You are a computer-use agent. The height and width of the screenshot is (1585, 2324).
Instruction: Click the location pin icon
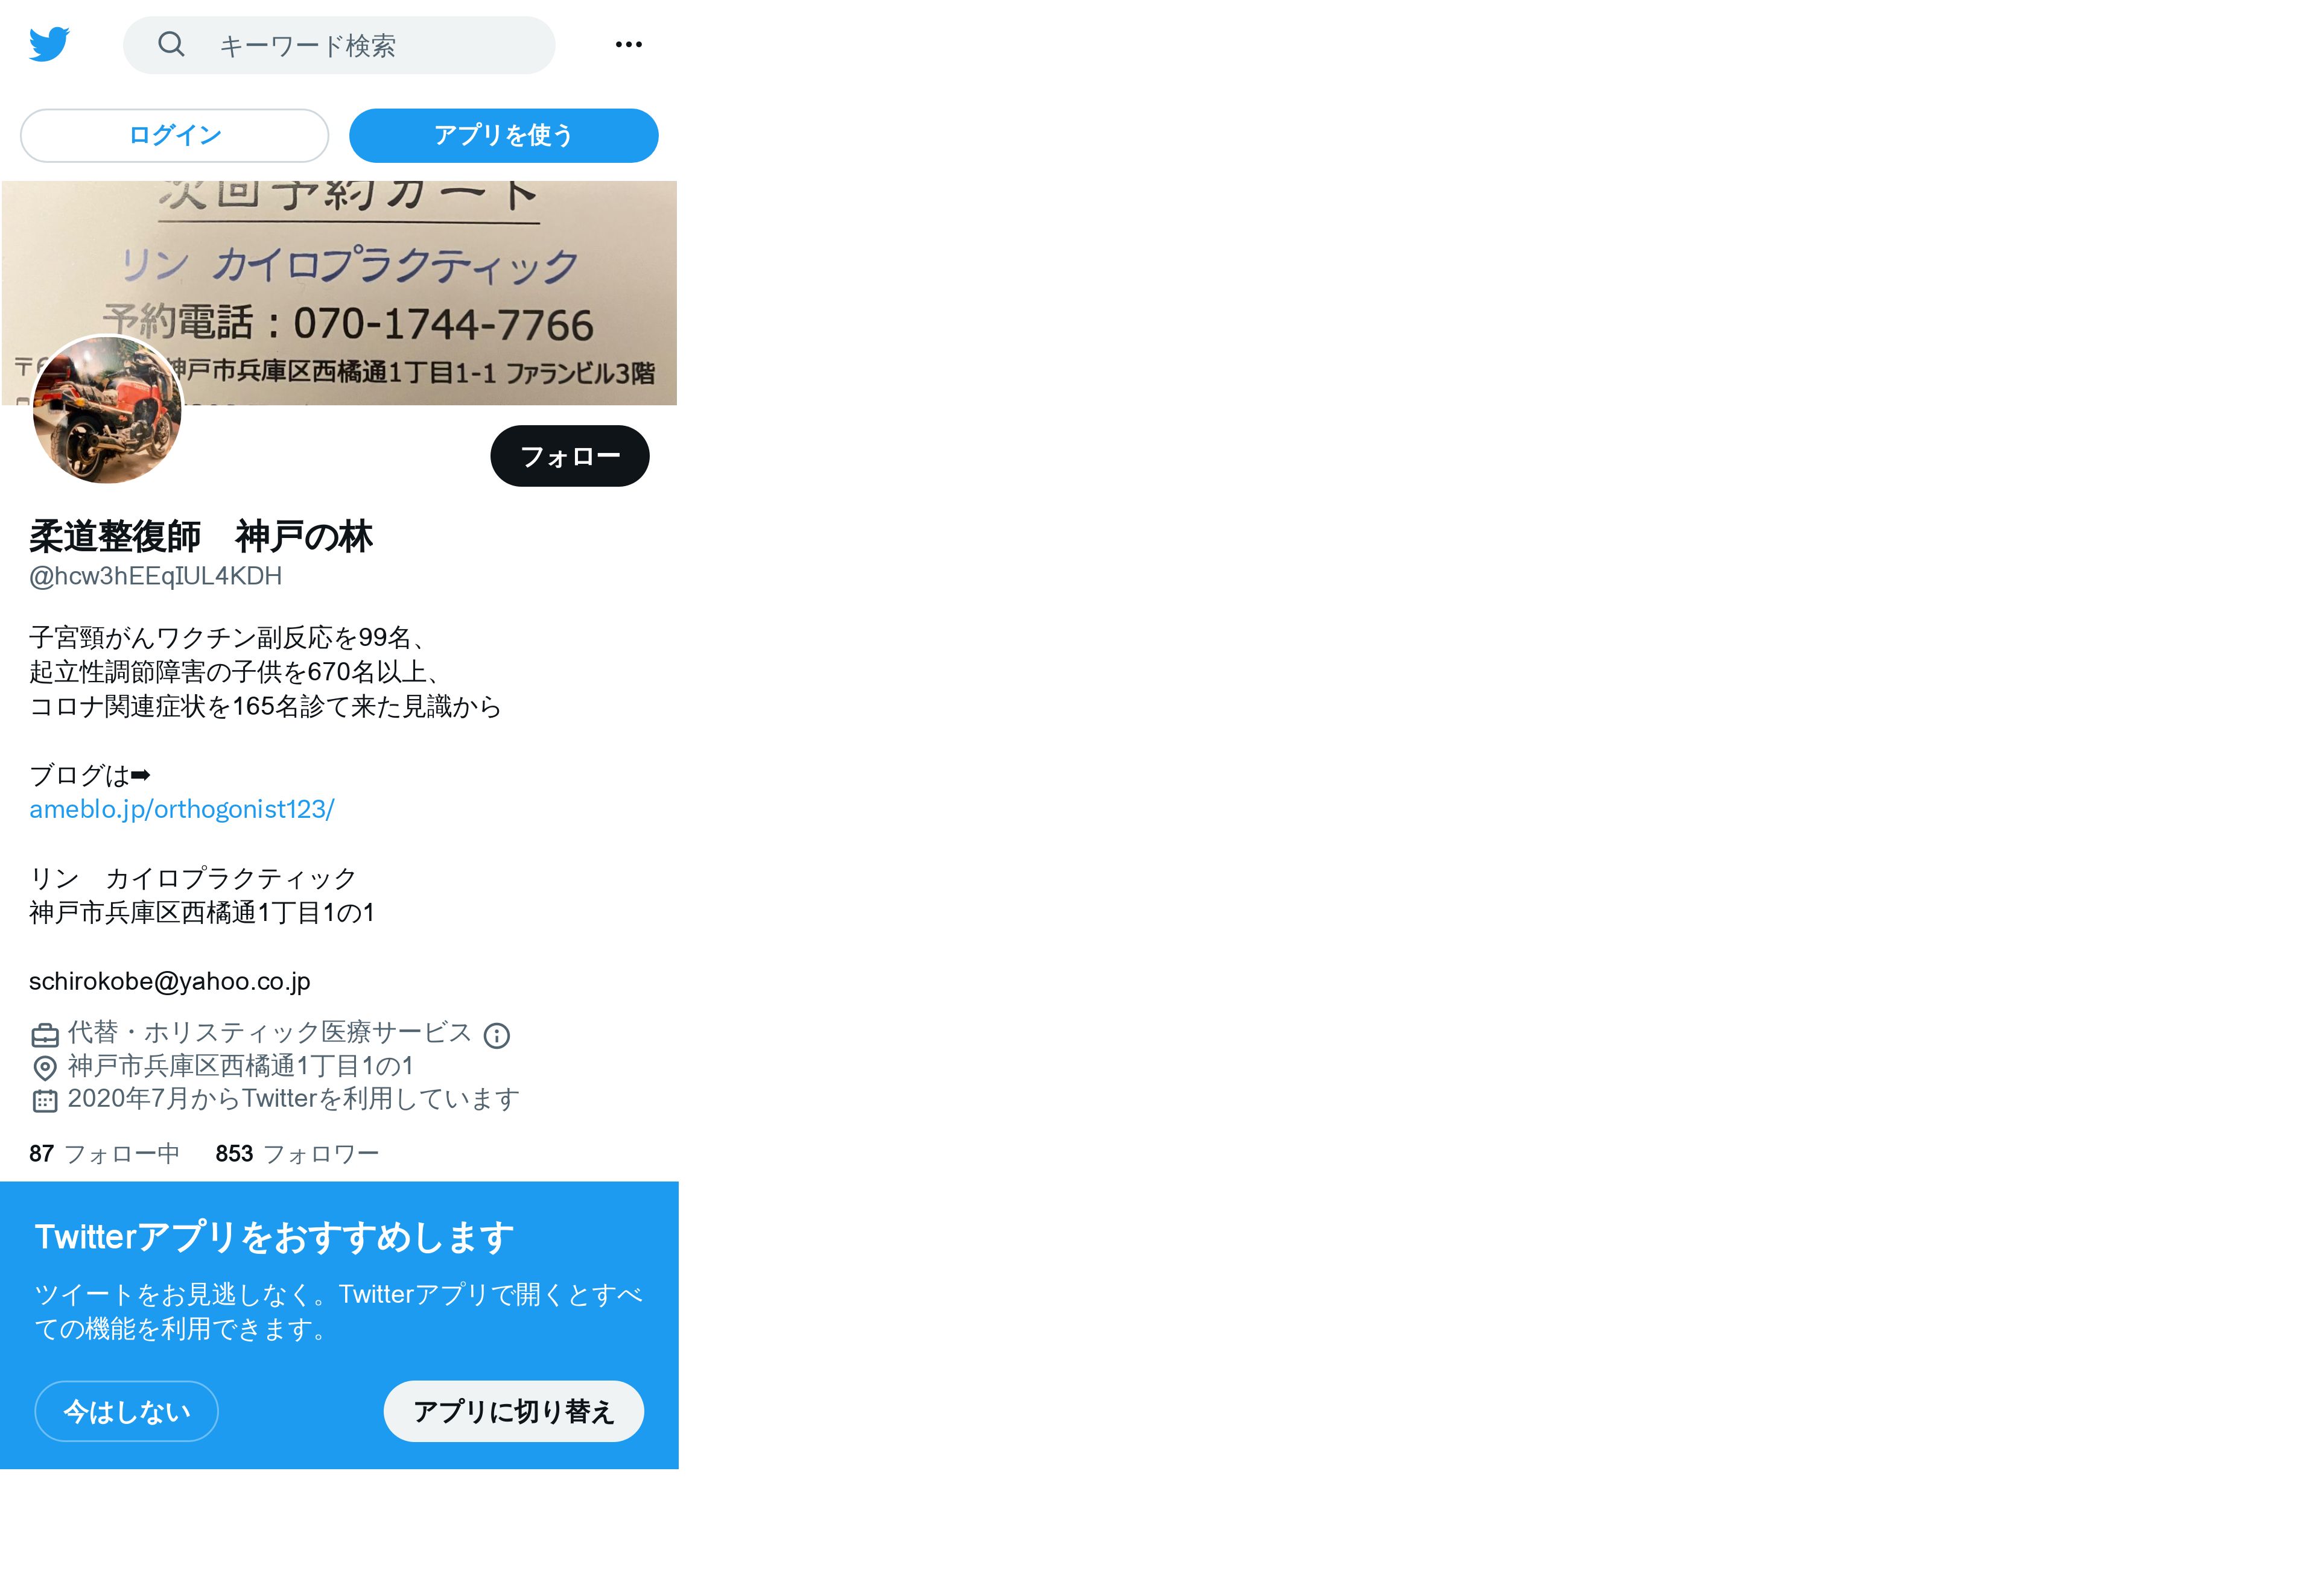point(45,1068)
